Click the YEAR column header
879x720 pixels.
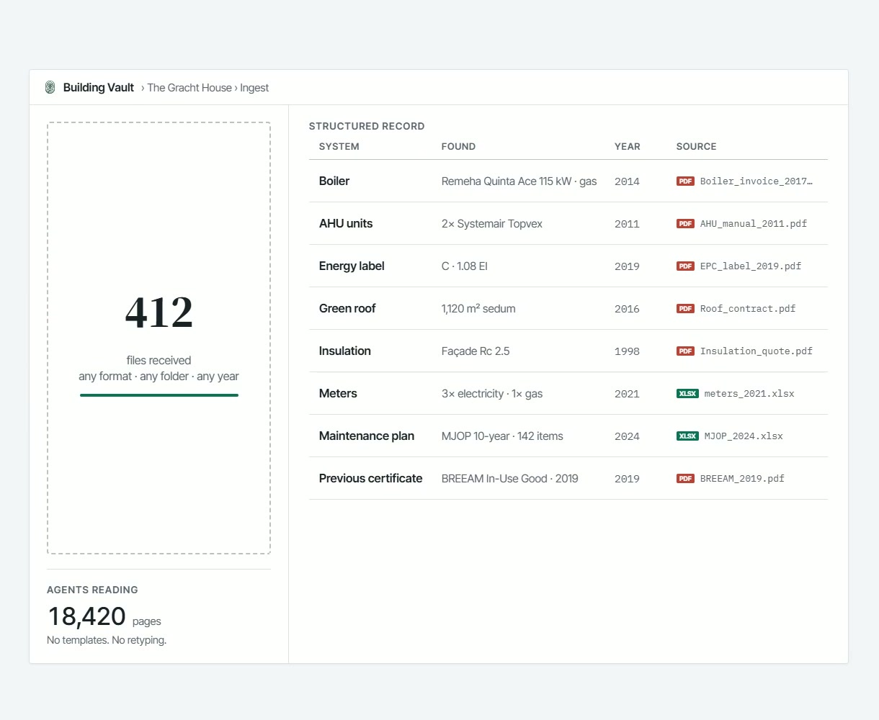(628, 146)
